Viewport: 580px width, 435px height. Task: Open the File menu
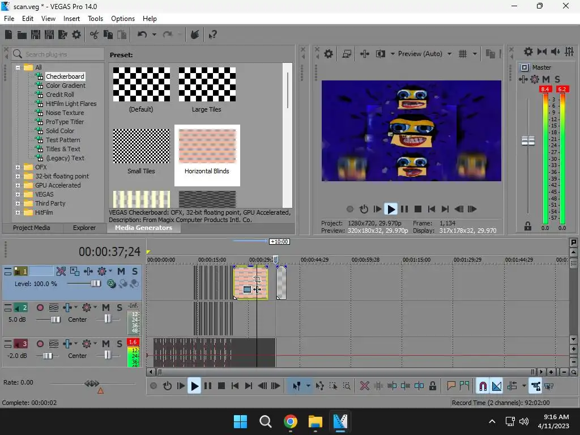pyautogui.click(x=9, y=19)
